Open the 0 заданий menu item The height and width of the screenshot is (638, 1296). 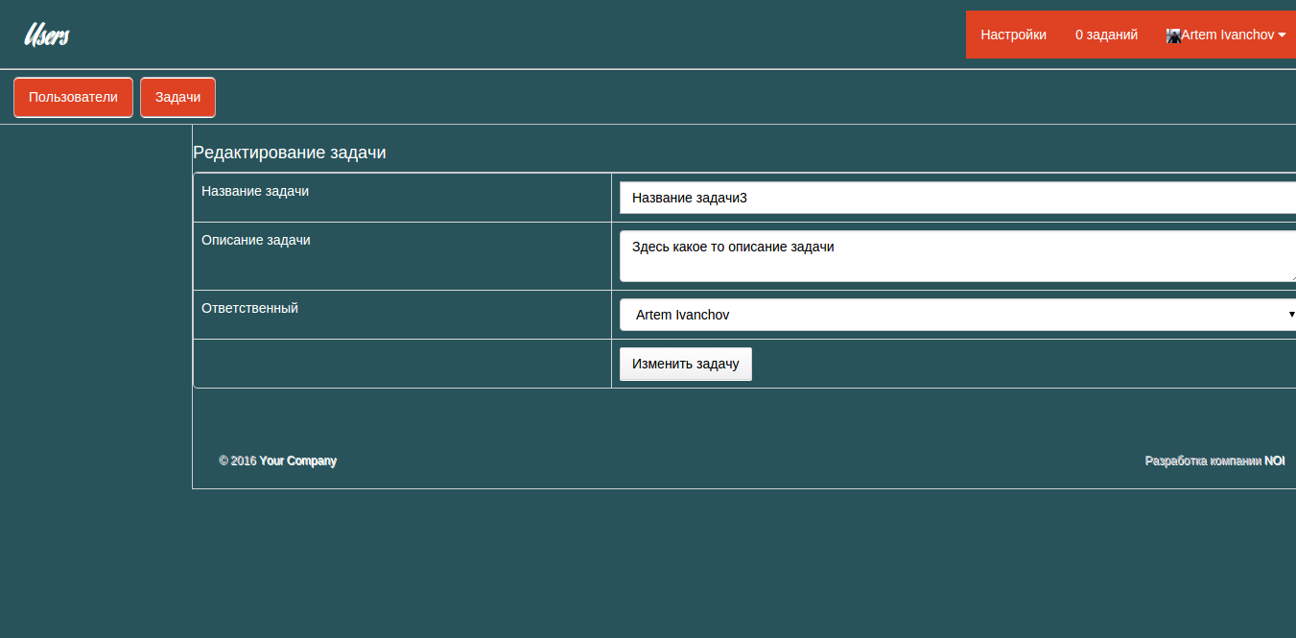1106,35
